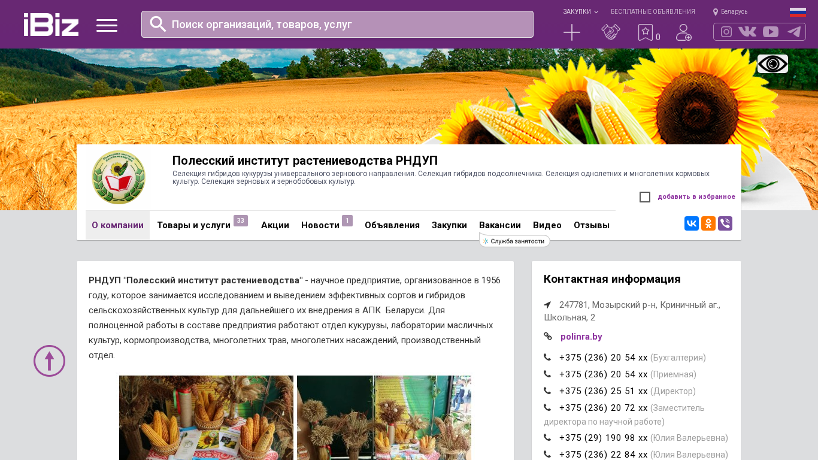Open the 'О компании' tab

[x=117, y=225]
